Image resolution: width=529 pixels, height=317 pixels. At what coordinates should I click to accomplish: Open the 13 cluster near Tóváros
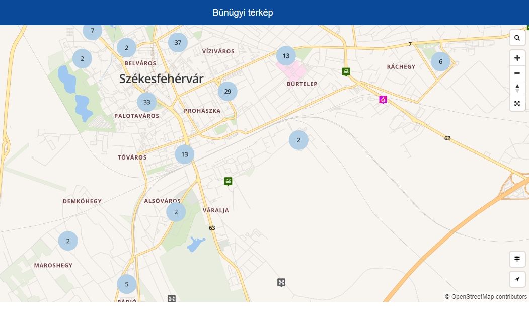[185, 154]
